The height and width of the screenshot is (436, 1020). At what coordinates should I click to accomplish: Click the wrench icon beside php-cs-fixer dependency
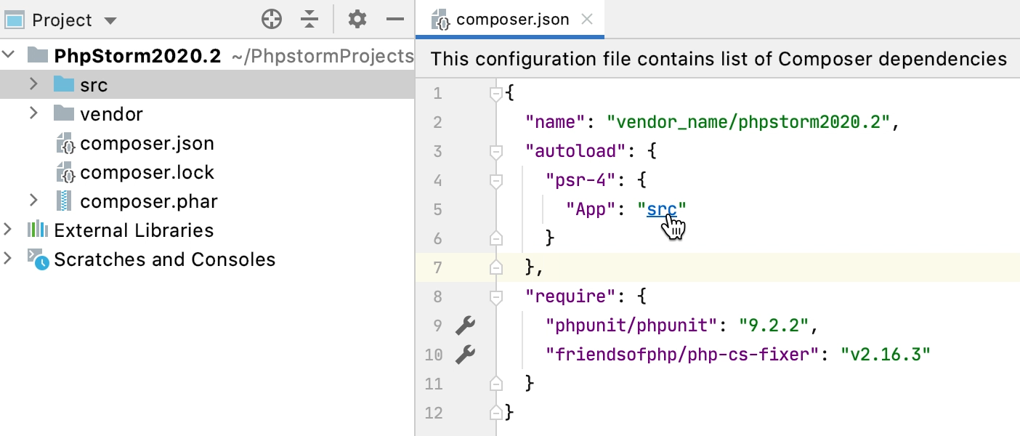465,354
